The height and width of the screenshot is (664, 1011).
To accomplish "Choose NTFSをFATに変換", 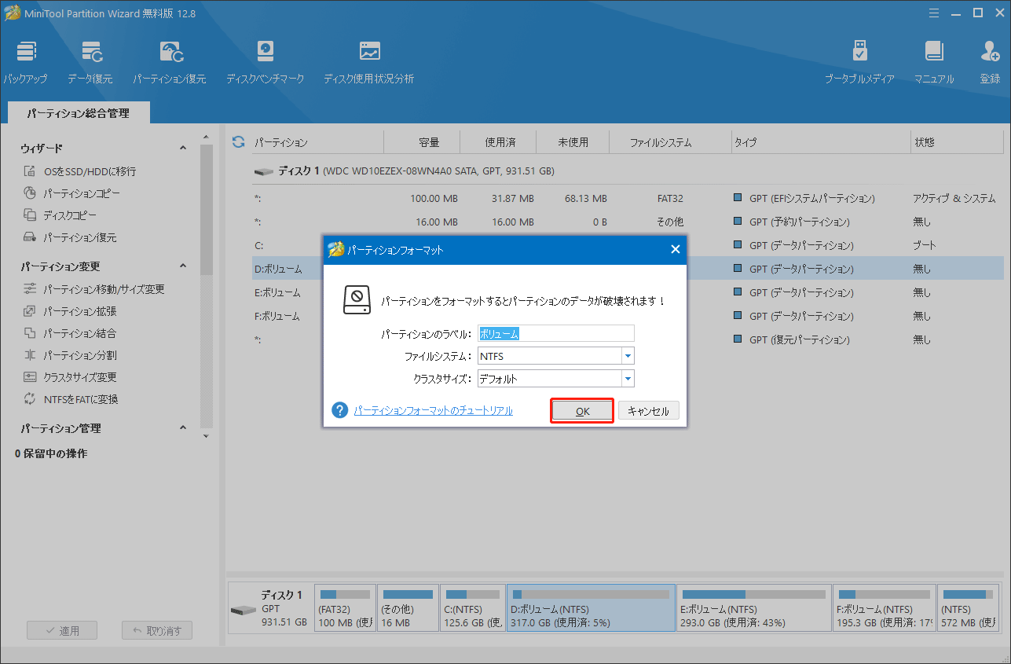I will [70, 399].
